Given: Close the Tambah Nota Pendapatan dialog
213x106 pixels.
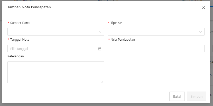Looking at the screenshot, I should click(x=203, y=7).
